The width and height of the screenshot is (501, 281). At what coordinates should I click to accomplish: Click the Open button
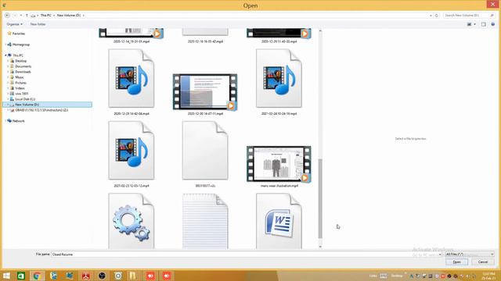(456, 262)
